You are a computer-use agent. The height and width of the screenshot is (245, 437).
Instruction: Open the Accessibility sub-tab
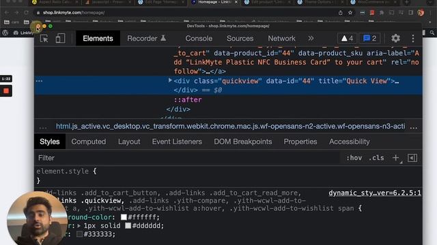click(x=350, y=142)
